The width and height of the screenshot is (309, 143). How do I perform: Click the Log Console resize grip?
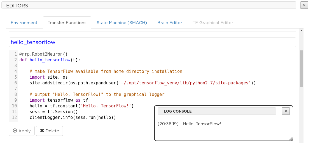point(291,139)
